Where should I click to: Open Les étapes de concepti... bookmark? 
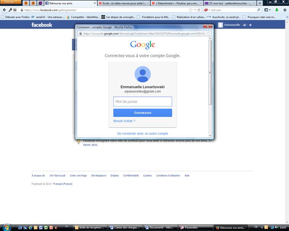(x=119, y=17)
